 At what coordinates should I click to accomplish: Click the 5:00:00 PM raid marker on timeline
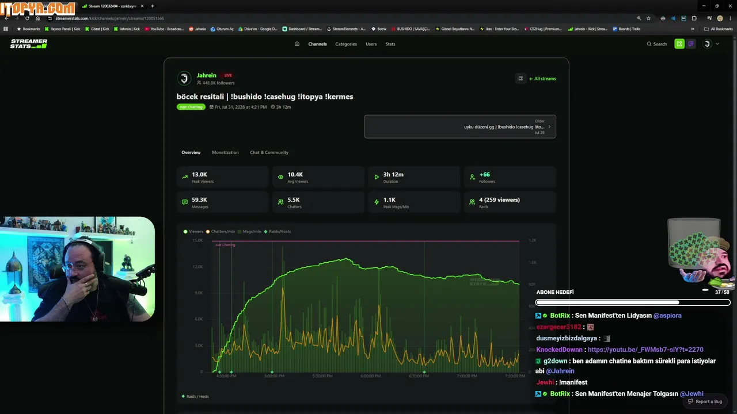[272, 371]
